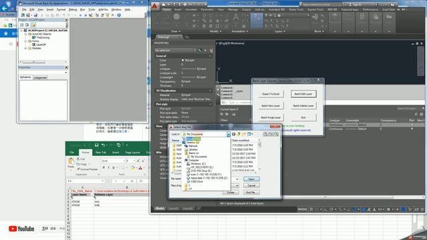The height and width of the screenshot is (240, 427).
Task: Click View Object icon in Project pane
Action: pyautogui.click(x=27, y=25)
